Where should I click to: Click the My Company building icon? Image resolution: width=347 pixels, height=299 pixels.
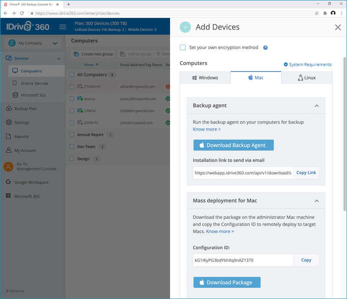tap(12, 43)
